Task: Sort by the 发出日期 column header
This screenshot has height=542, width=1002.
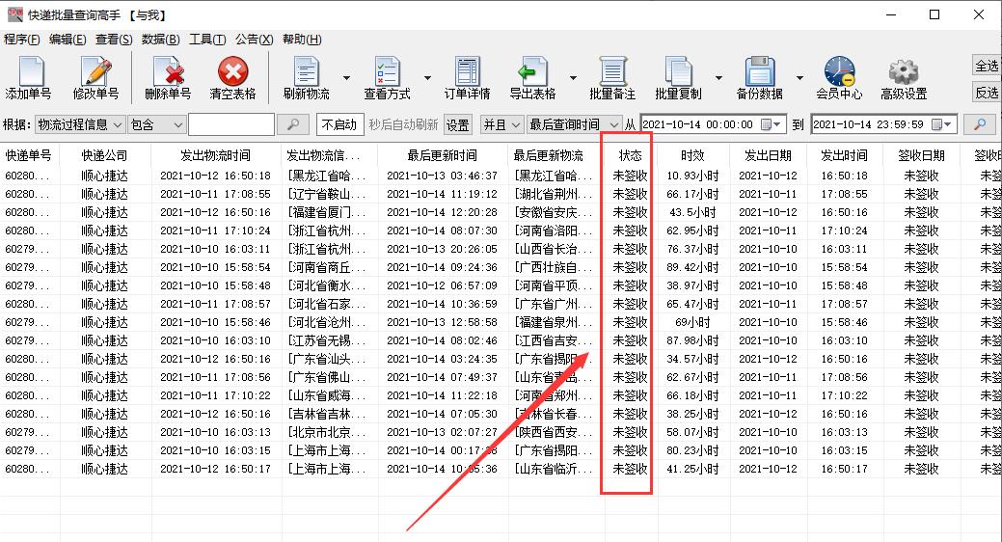Action: (x=768, y=155)
